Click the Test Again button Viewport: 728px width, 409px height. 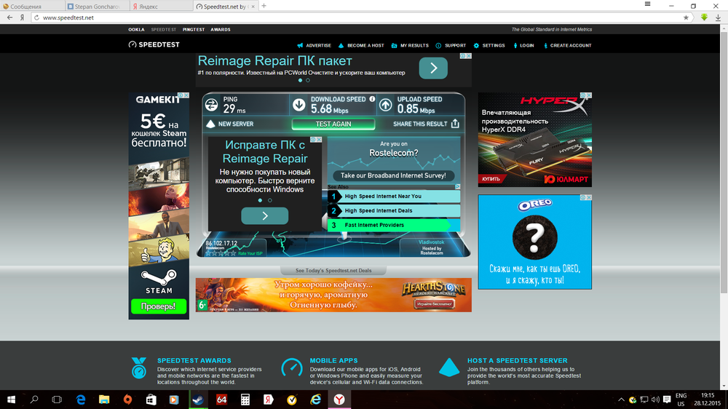333,124
